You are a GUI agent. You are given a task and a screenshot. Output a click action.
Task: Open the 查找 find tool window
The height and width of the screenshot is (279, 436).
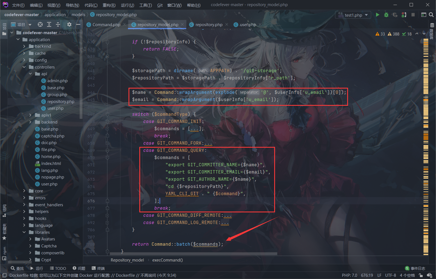coord(17,268)
